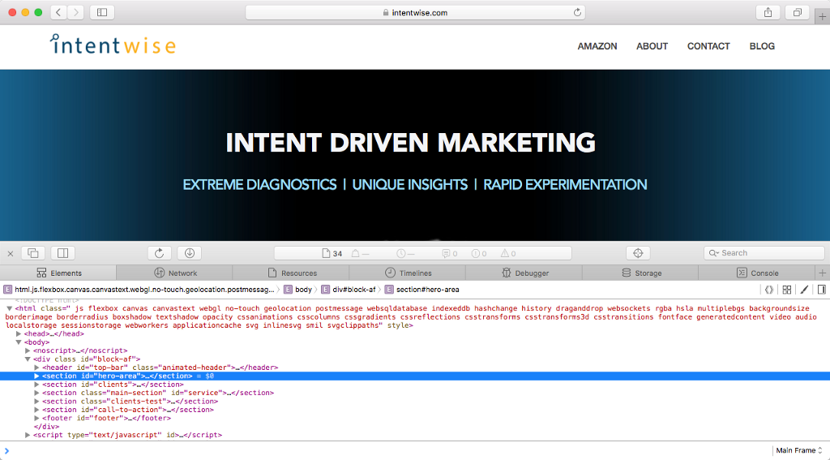This screenshot has height=460, width=830.
Task: Open the Main Frame context dropdown
Action: pyautogui.click(x=798, y=450)
